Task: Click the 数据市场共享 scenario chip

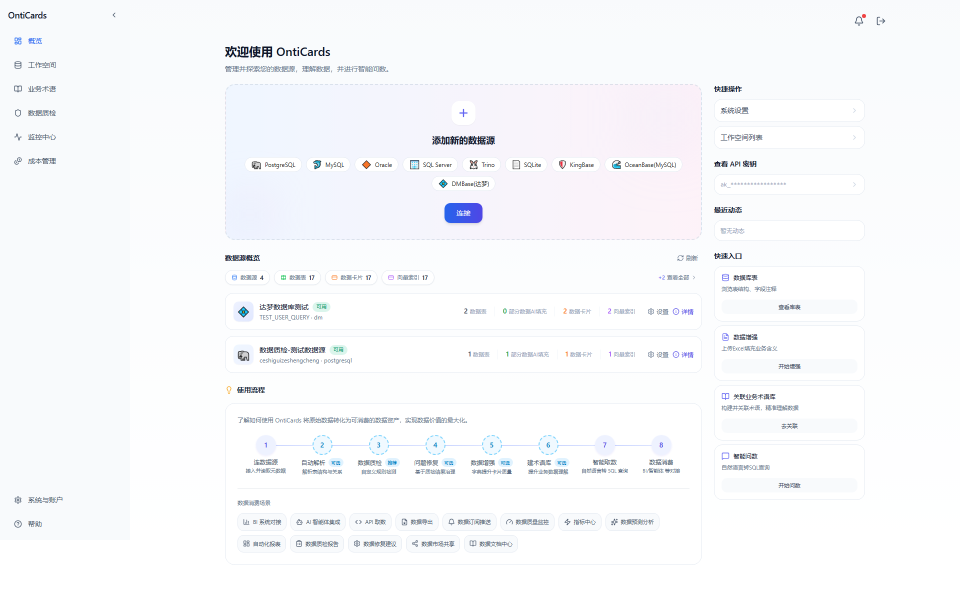Action: (x=433, y=544)
